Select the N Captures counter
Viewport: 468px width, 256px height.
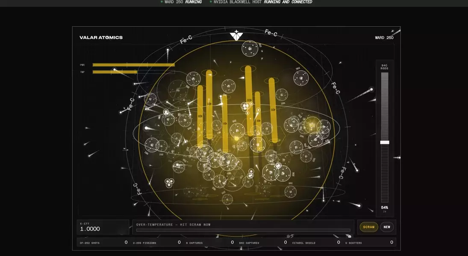pos(209,243)
